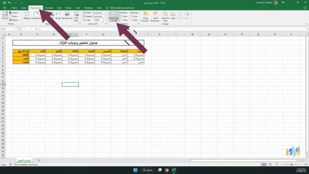Open Scale to Fit dialog launcher

[x=106, y=24]
